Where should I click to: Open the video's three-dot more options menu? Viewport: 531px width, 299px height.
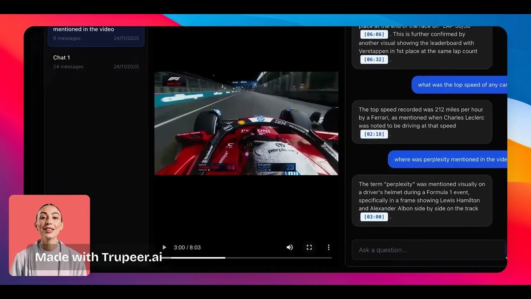pos(329,248)
